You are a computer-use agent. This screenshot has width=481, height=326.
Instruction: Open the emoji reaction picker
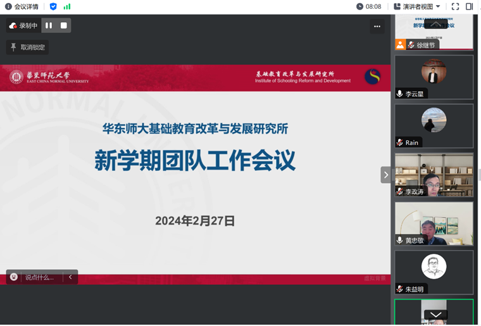(x=13, y=277)
